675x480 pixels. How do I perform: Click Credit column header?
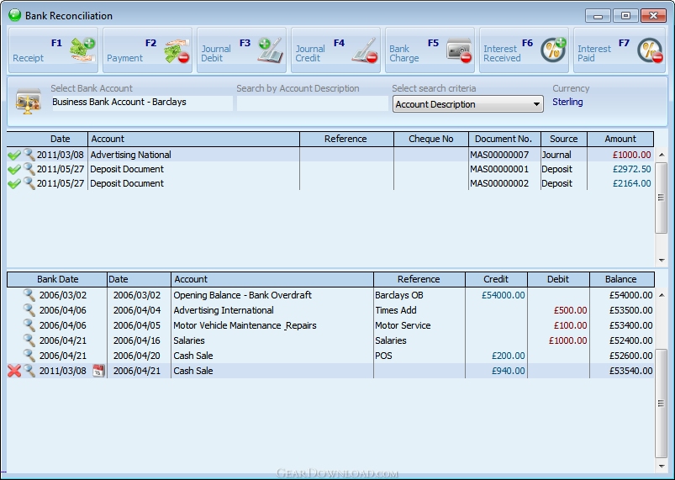pos(496,279)
